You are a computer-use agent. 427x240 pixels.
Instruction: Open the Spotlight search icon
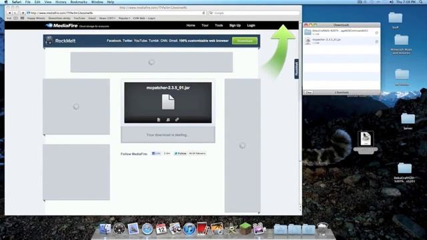coord(421,2)
